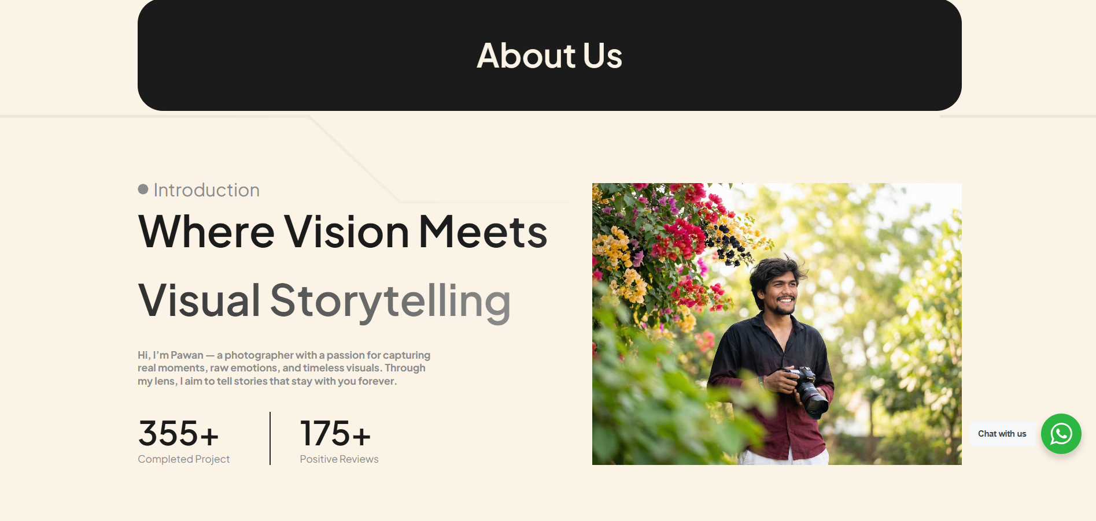This screenshot has width=1096, height=521.
Task: Click the "Positive Reviews" caption
Action: 339,459
